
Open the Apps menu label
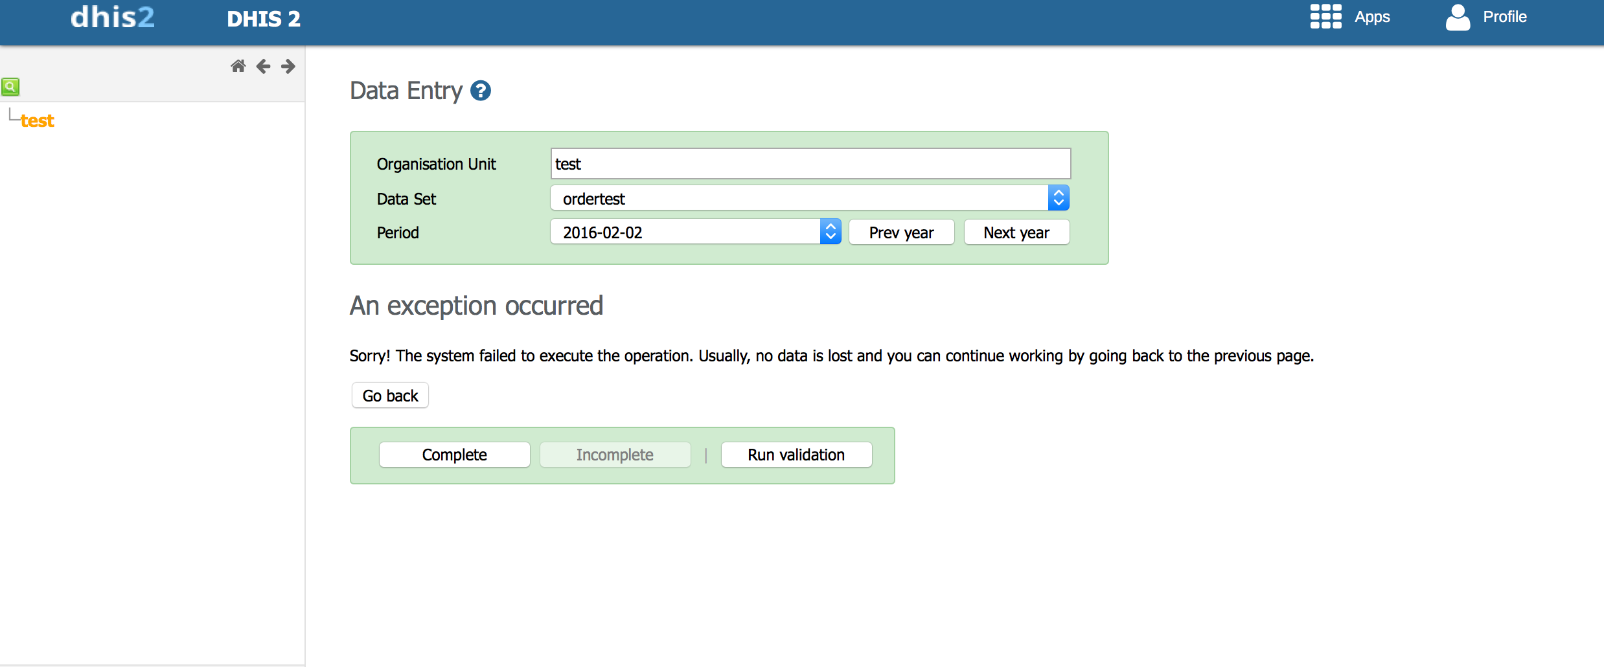point(1372,17)
